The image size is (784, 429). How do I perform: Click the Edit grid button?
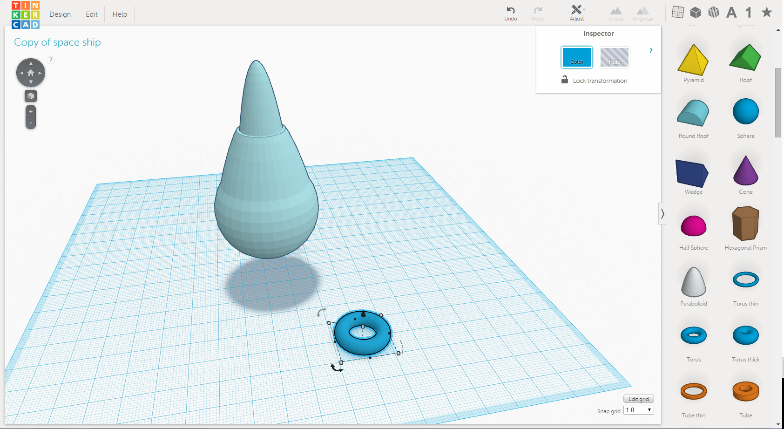[639, 399]
